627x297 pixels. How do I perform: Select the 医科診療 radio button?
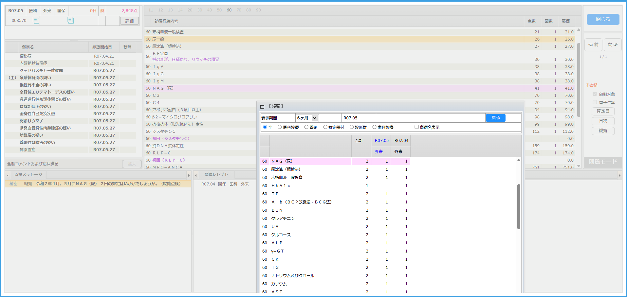tap(280, 127)
